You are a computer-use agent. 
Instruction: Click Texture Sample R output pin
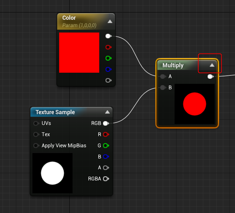106,134
